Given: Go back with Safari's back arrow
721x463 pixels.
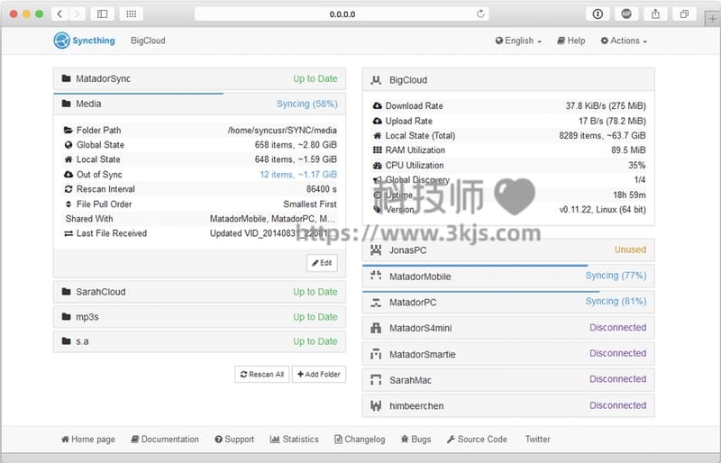Looking at the screenshot, I should pos(59,14).
